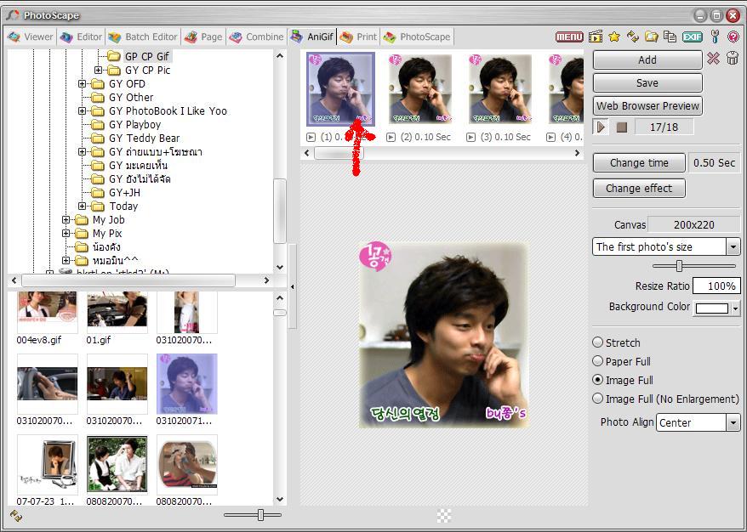
Task: Select the GY Teddy Bear folder
Action: (x=144, y=139)
